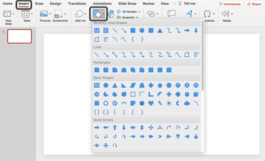Select the double-arrow line in Lines
265x161 pixels.
[115, 55]
